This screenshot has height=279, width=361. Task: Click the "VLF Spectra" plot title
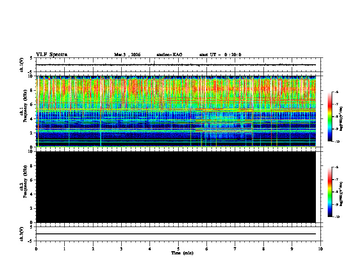pyautogui.click(x=52, y=55)
